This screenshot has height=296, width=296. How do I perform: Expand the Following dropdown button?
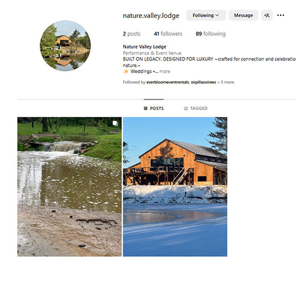206,15
